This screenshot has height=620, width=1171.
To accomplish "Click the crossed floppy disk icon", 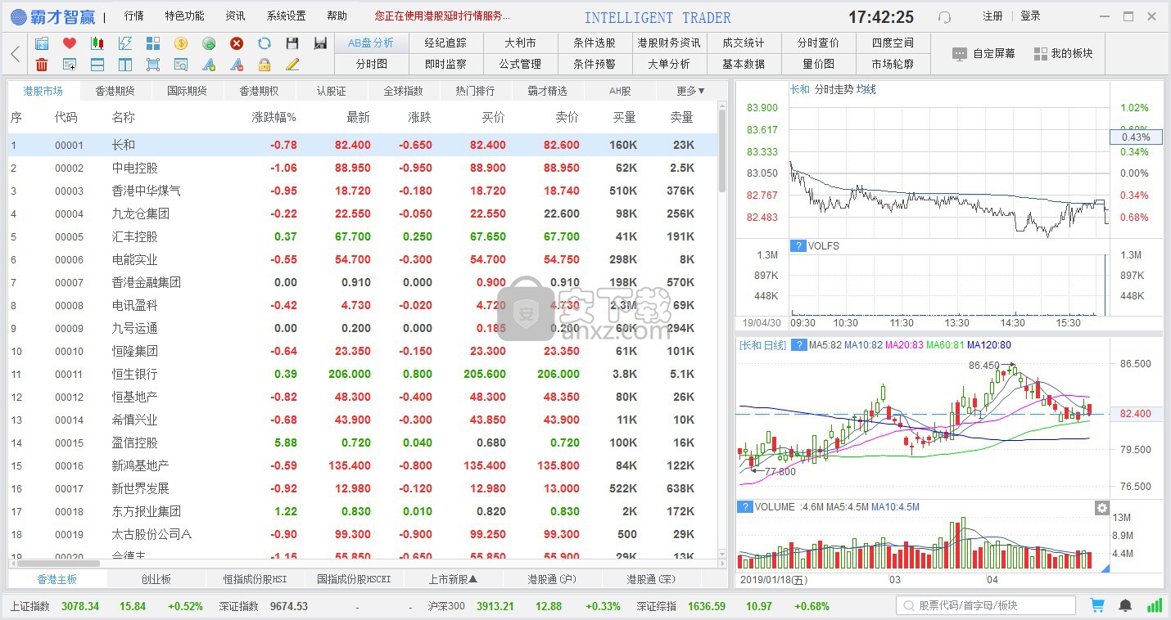I will pos(320,43).
